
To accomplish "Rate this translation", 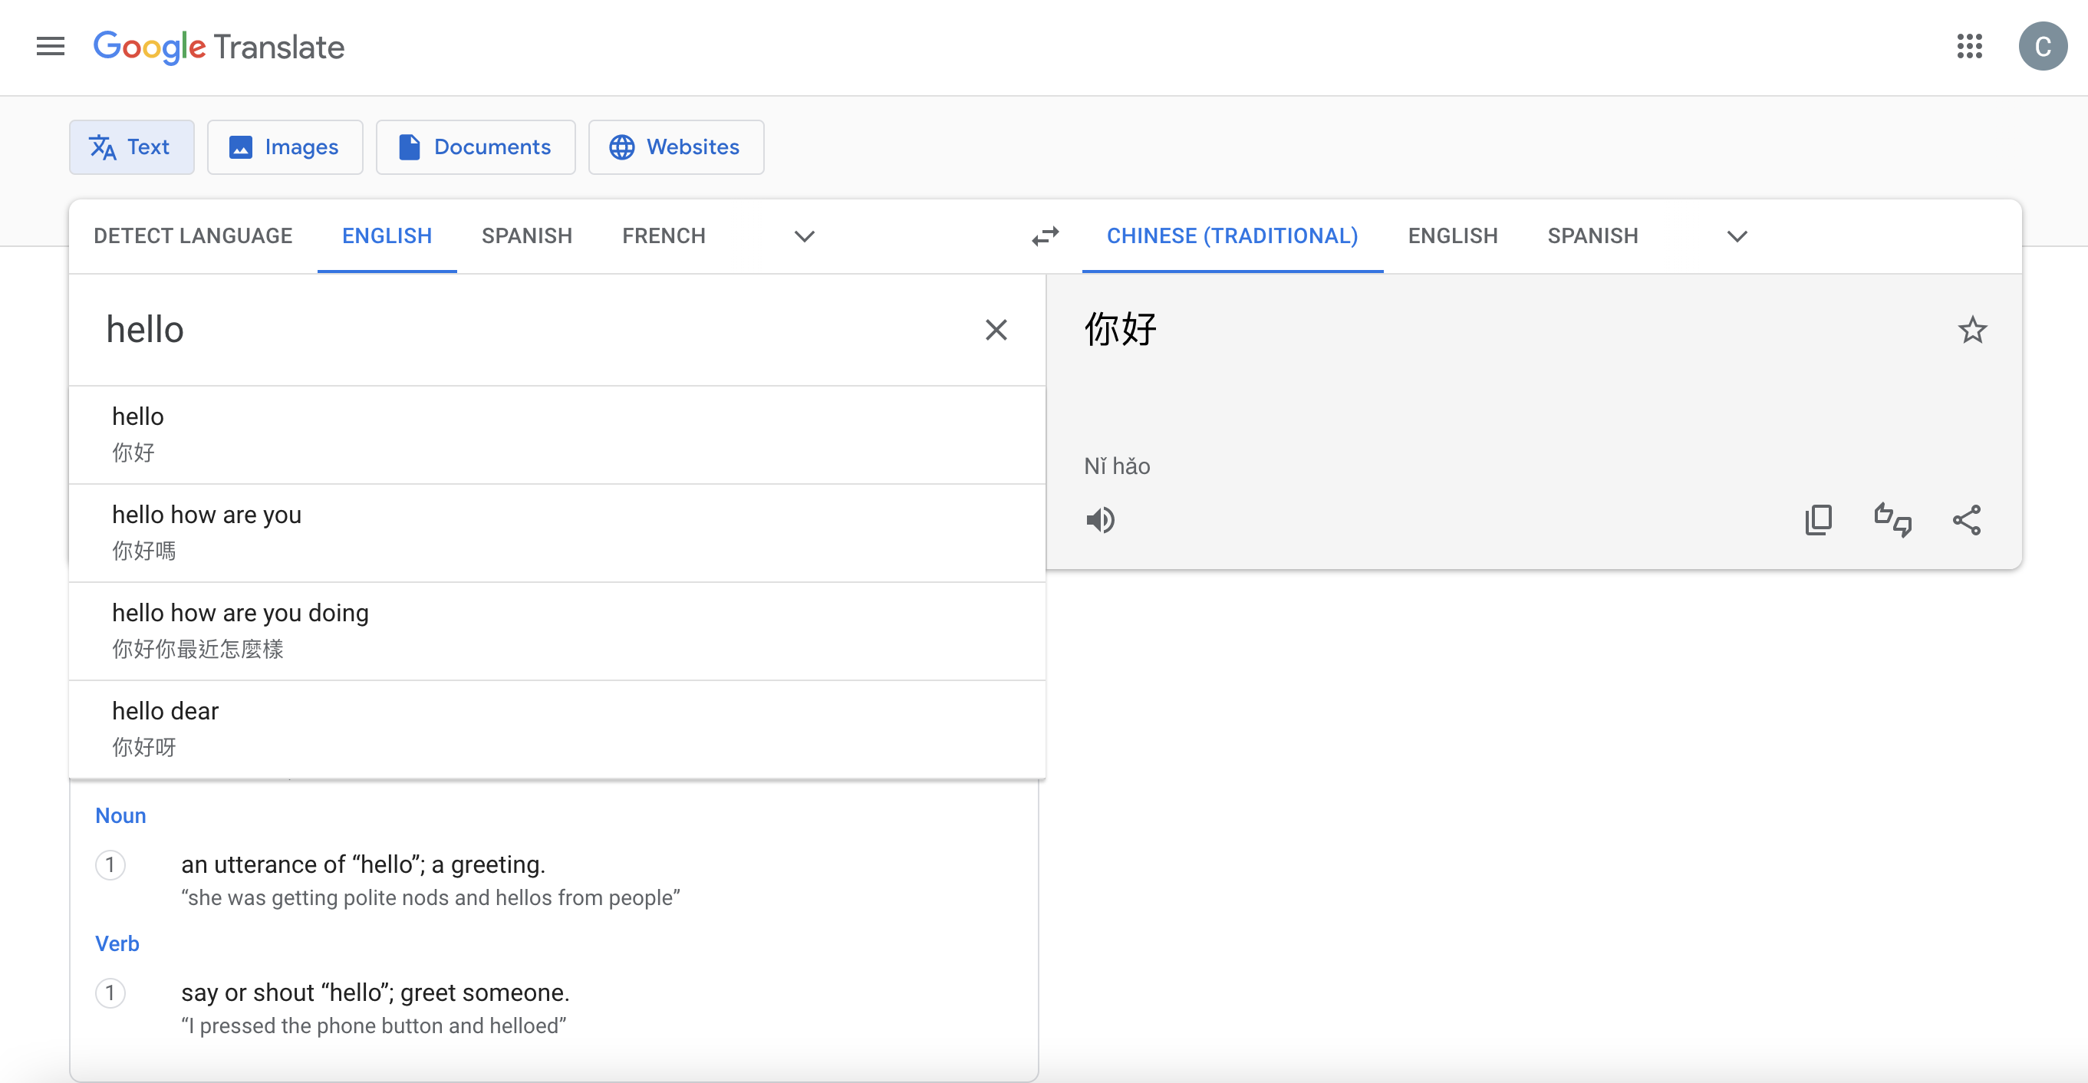I will pos(1893,519).
